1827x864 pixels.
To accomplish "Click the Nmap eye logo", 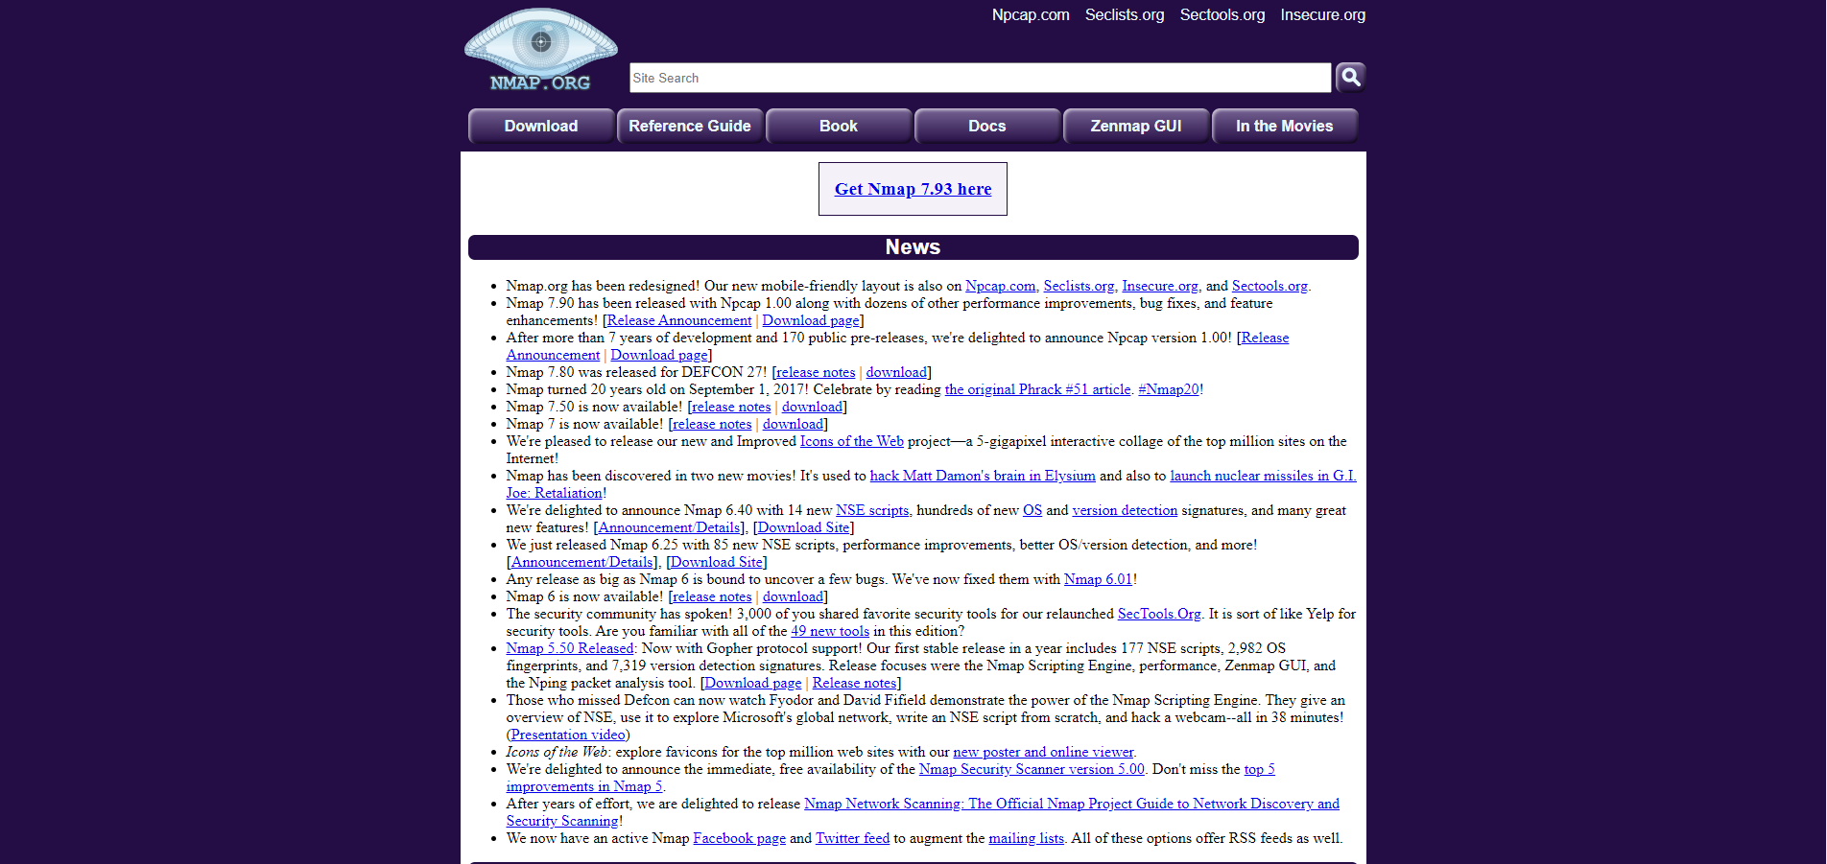I will coord(540,48).
